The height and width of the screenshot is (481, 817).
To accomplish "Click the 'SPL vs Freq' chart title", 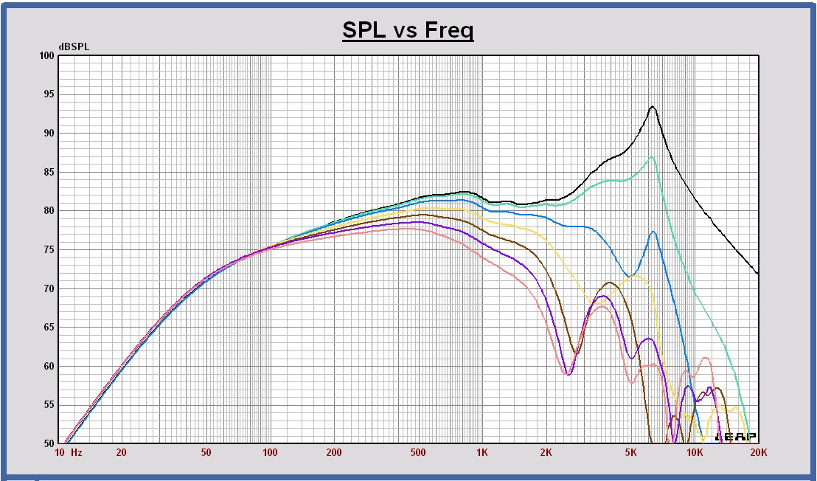I will coord(408,30).
